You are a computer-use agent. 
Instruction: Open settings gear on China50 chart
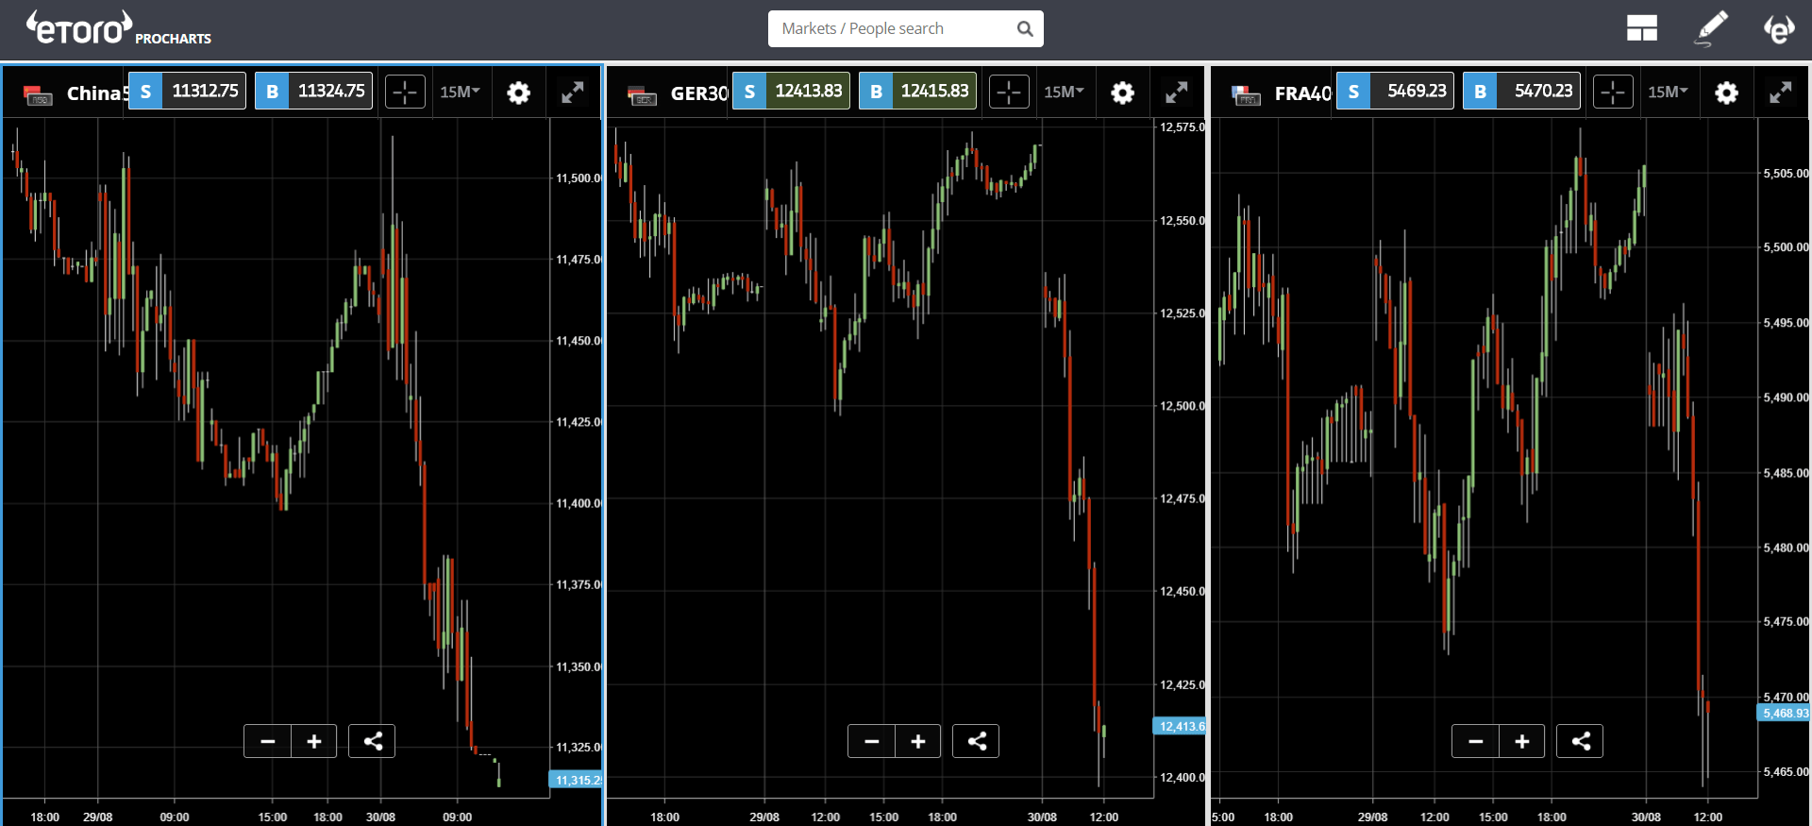(x=518, y=93)
